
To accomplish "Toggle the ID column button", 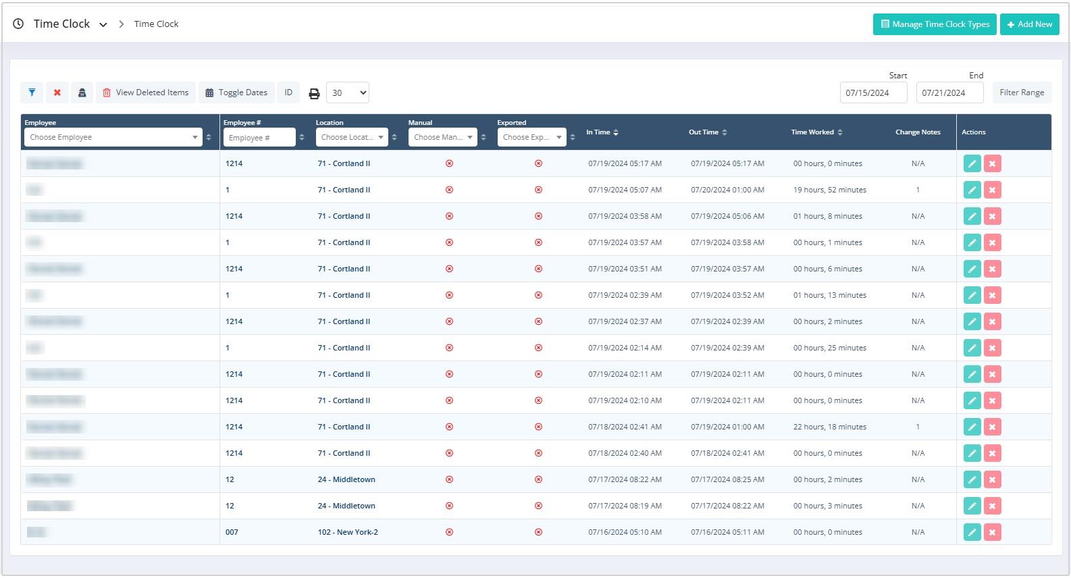I will tap(288, 93).
